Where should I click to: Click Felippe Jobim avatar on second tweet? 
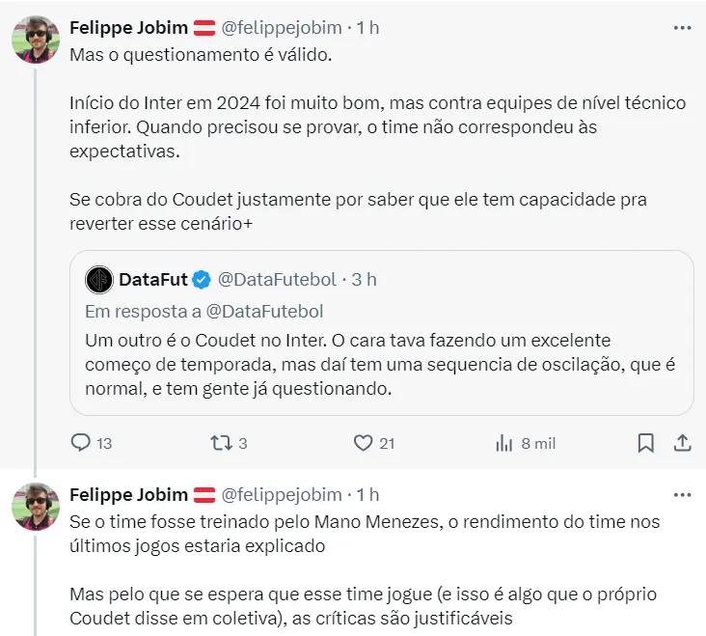point(35,506)
